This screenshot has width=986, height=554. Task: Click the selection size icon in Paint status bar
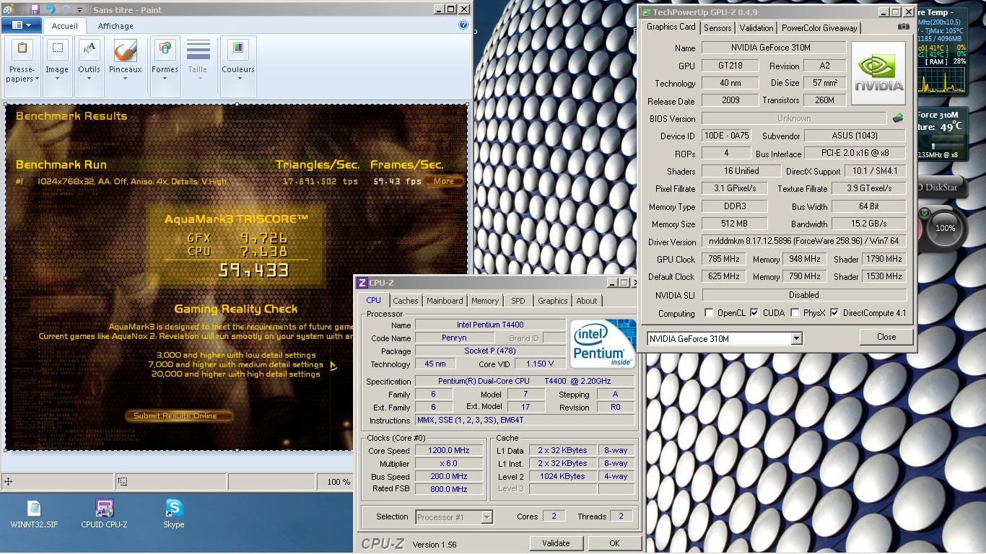coord(123,481)
